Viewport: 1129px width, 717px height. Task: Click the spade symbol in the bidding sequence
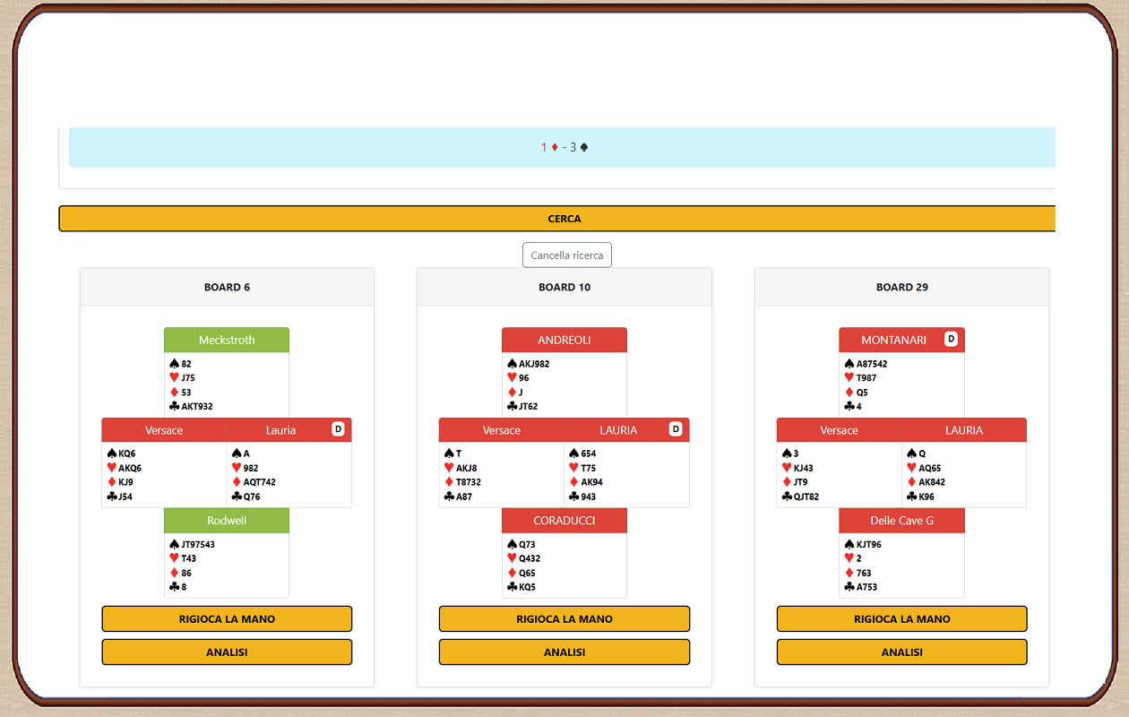pos(584,147)
